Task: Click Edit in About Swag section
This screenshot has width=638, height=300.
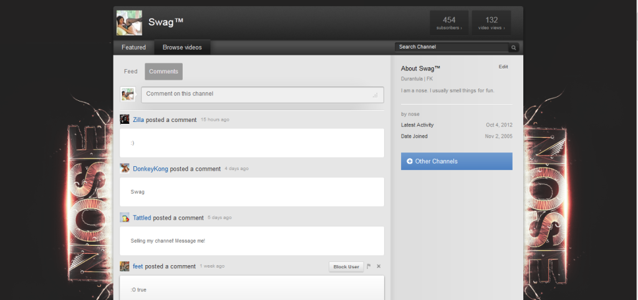Action: point(503,67)
